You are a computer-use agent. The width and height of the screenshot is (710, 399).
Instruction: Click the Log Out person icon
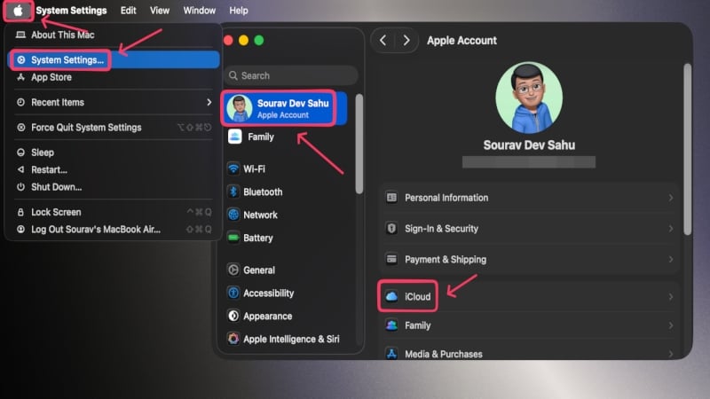[x=20, y=230]
